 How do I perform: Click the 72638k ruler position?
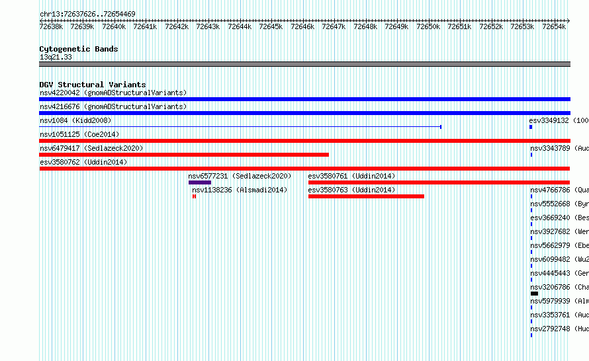[51, 26]
